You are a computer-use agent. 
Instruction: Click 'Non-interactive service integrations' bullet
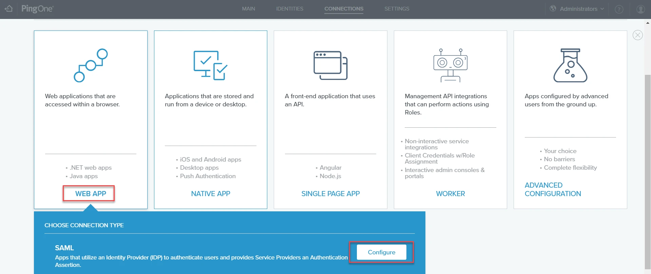click(437, 144)
